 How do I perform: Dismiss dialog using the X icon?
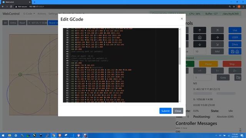pos(182,19)
